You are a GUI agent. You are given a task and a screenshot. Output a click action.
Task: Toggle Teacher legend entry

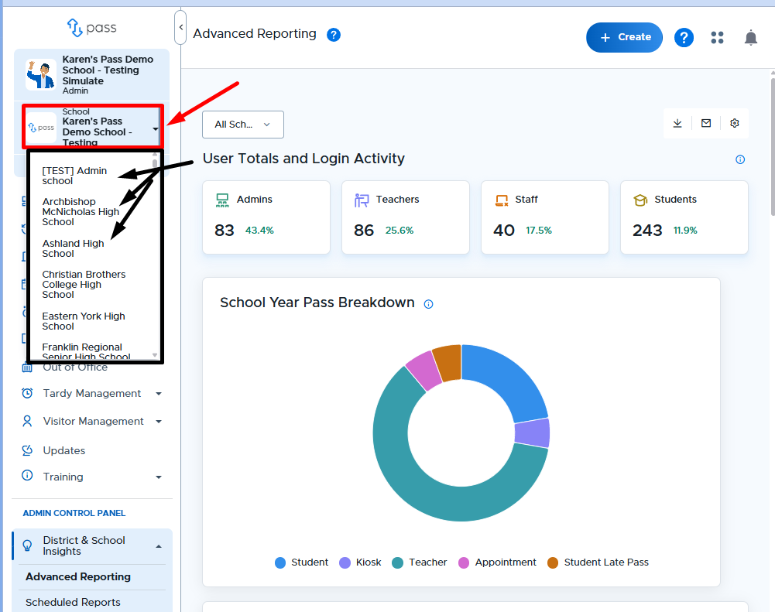(419, 562)
